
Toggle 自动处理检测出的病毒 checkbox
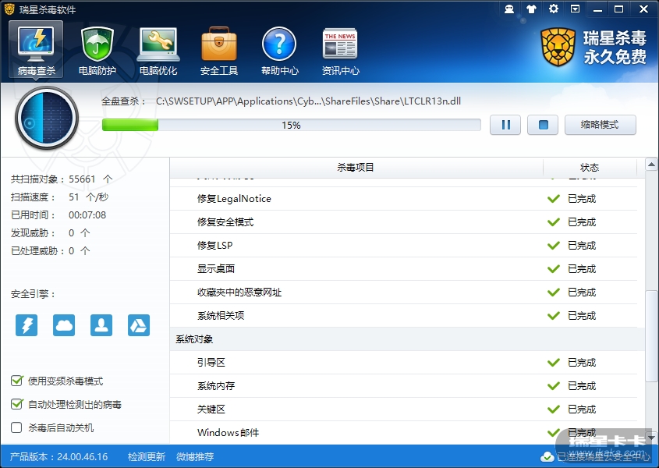coord(17,405)
